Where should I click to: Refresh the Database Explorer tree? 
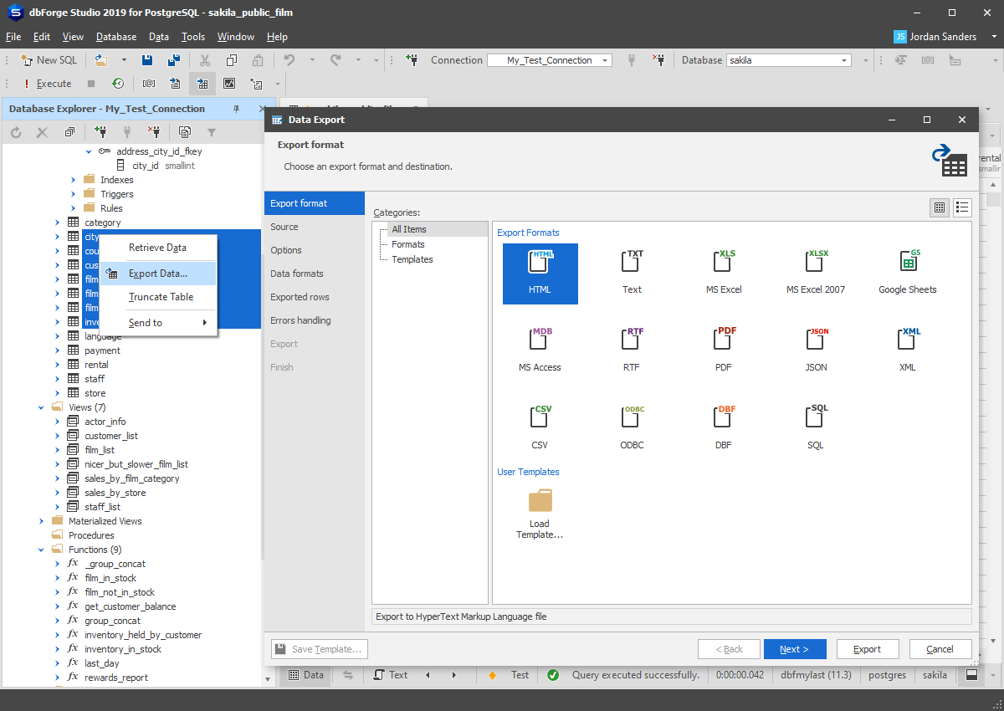coord(16,132)
